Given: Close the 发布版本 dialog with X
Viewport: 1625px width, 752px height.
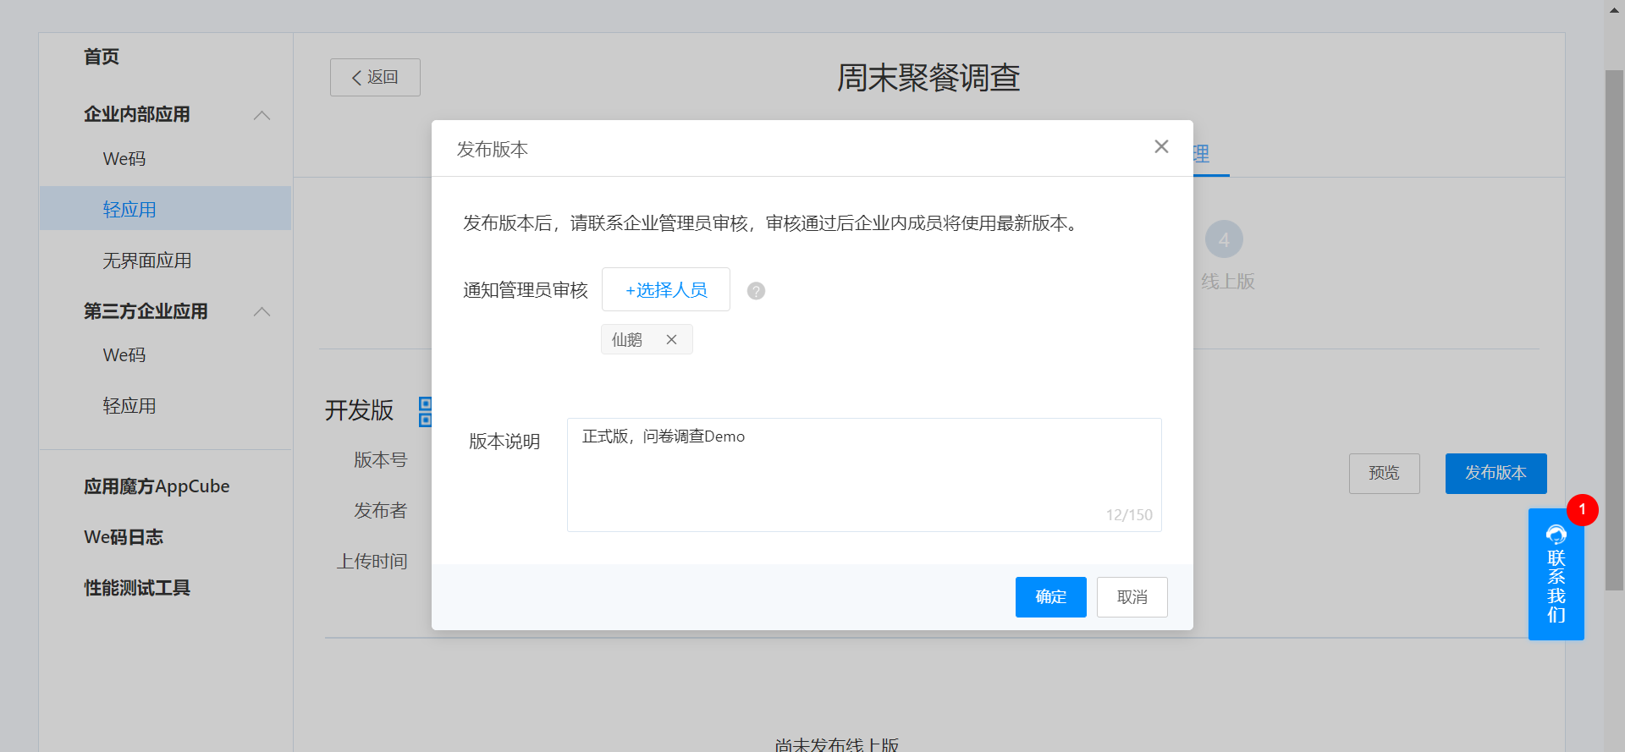Looking at the screenshot, I should (x=1161, y=147).
